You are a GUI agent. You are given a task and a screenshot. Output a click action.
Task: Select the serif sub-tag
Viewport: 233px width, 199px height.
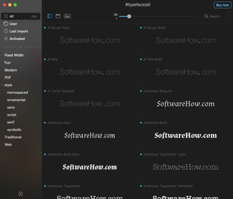(x=11, y=122)
